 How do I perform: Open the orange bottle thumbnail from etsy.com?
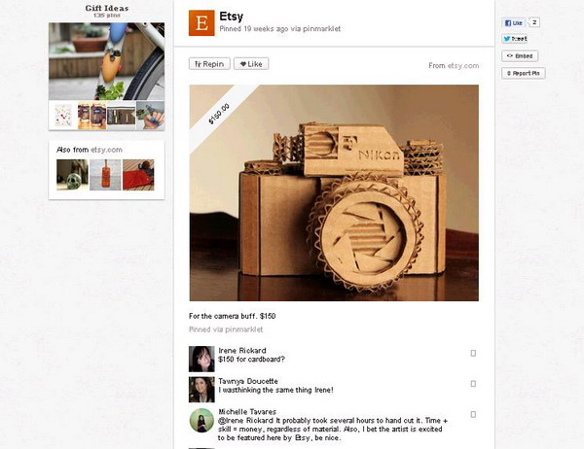pyautogui.click(x=105, y=175)
